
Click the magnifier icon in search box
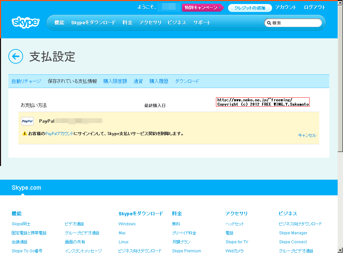point(269,23)
